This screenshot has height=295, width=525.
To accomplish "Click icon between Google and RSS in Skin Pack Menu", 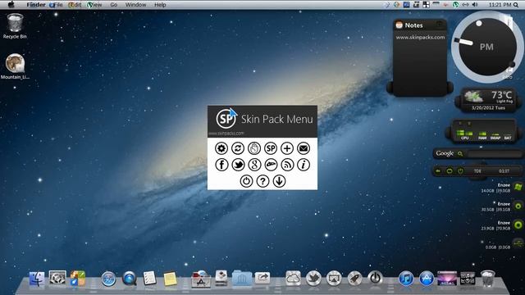I will 271,165.
